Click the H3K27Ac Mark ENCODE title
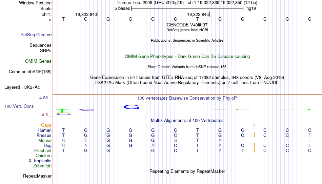The height and width of the screenshot is (184, 322). (187, 83)
